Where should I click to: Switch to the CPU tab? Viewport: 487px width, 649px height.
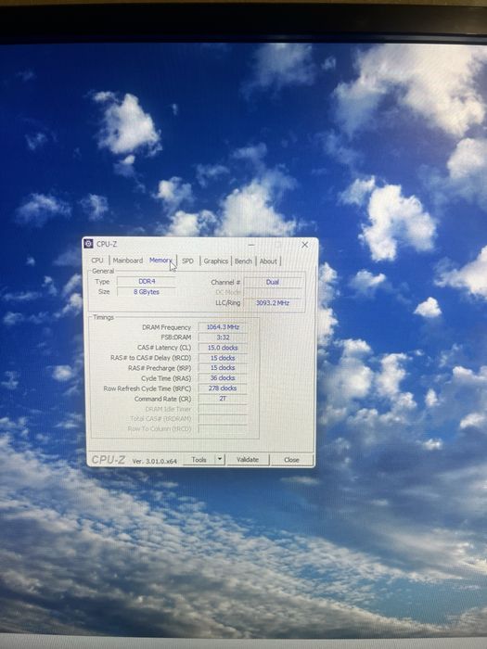click(97, 261)
